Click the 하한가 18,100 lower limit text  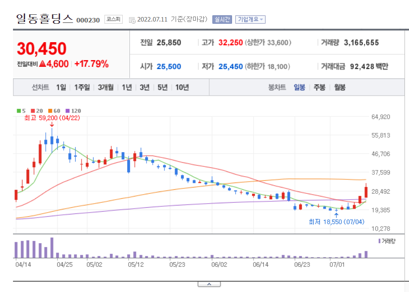pyautogui.click(x=267, y=66)
